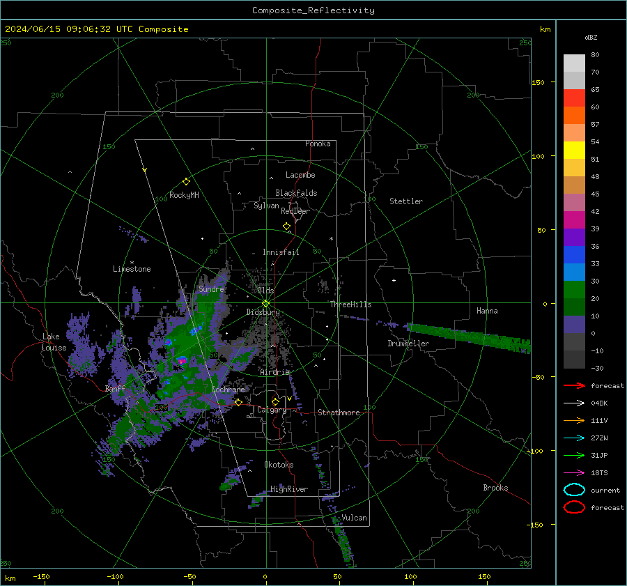Click the magenta 18TS arrow icon
This screenshot has width=627, height=586.
[x=574, y=473]
